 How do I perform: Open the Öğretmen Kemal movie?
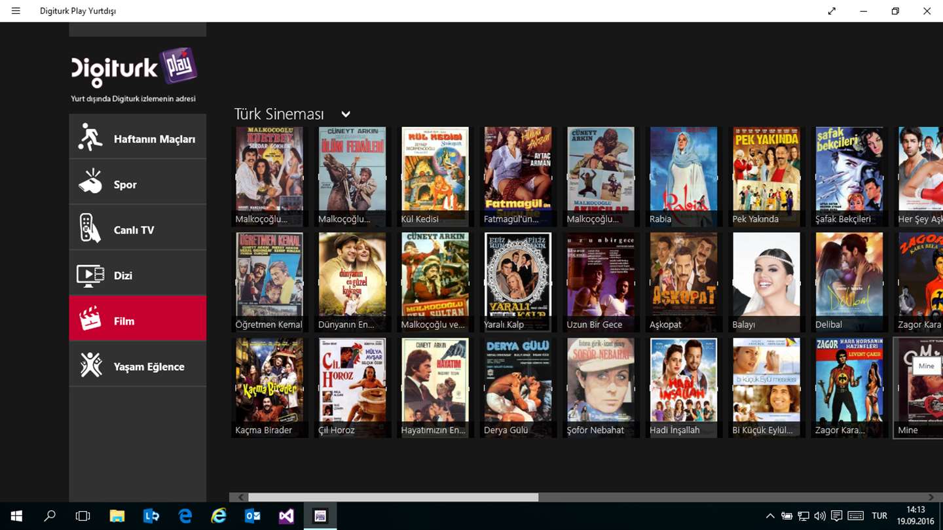(269, 282)
